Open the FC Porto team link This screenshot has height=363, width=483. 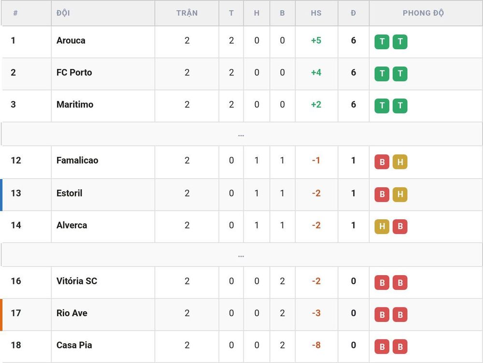pyautogui.click(x=74, y=72)
